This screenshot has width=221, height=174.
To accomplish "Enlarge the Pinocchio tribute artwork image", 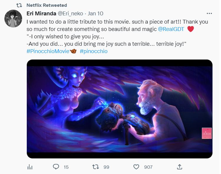I will 120,109.
